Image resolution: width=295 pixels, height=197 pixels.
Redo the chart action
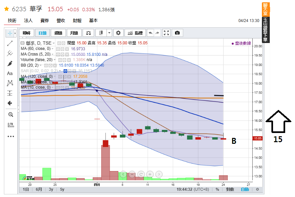[157, 33]
